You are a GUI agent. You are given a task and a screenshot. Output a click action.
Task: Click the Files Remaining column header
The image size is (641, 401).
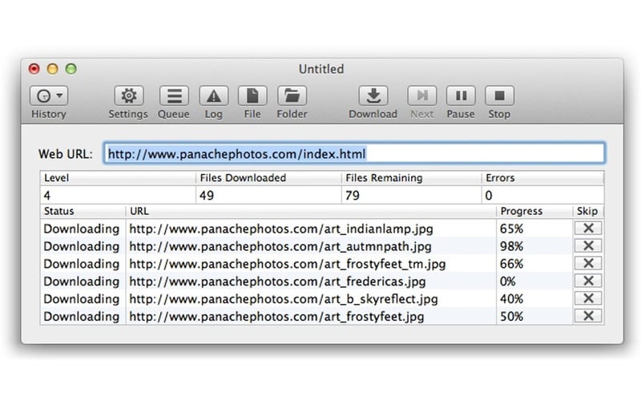coord(411,178)
